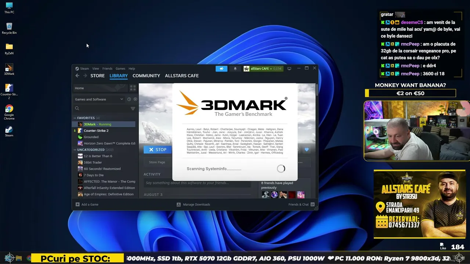Open the library Home view
The width and height of the screenshot is (470, 264).
[x=100, y=88]
